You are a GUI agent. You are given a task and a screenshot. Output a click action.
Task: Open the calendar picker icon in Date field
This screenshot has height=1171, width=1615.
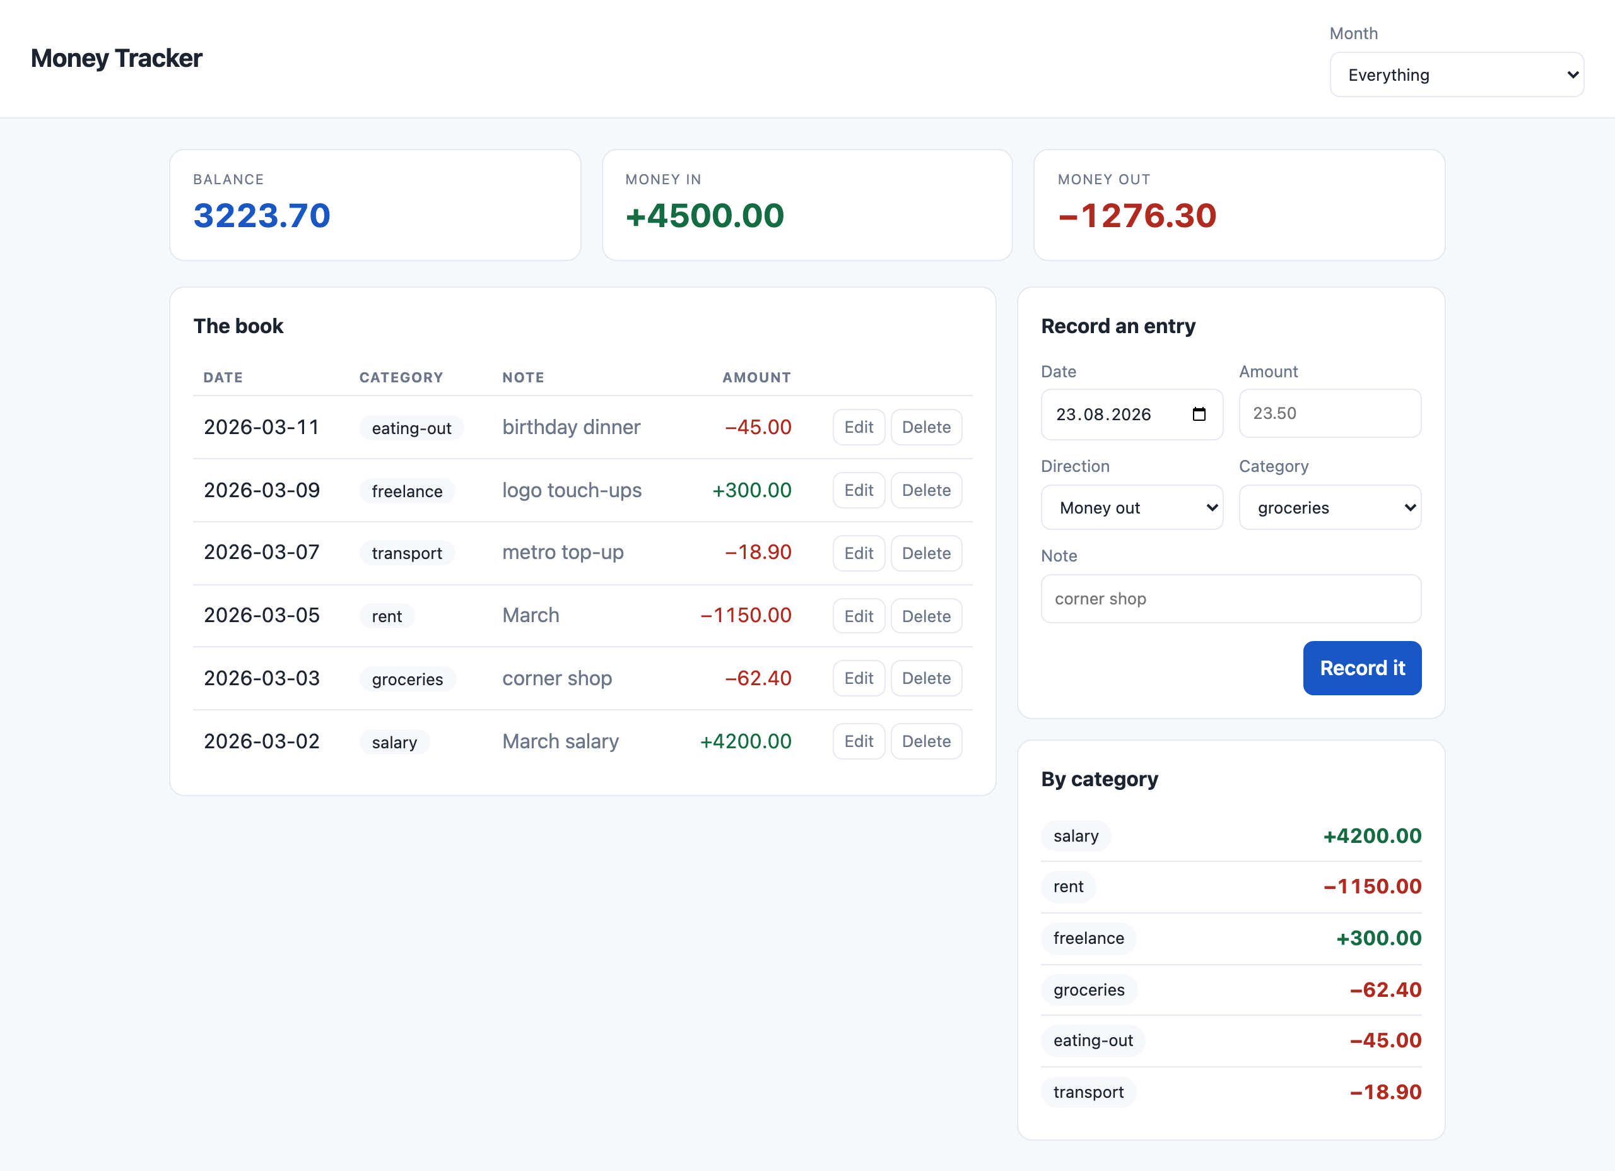(x=1199, y=414)
